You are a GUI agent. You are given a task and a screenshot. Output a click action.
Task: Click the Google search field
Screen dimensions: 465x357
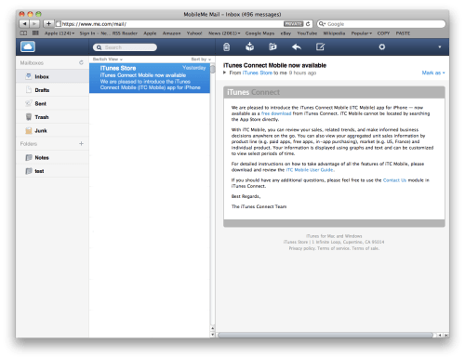(x=381, y=24)
